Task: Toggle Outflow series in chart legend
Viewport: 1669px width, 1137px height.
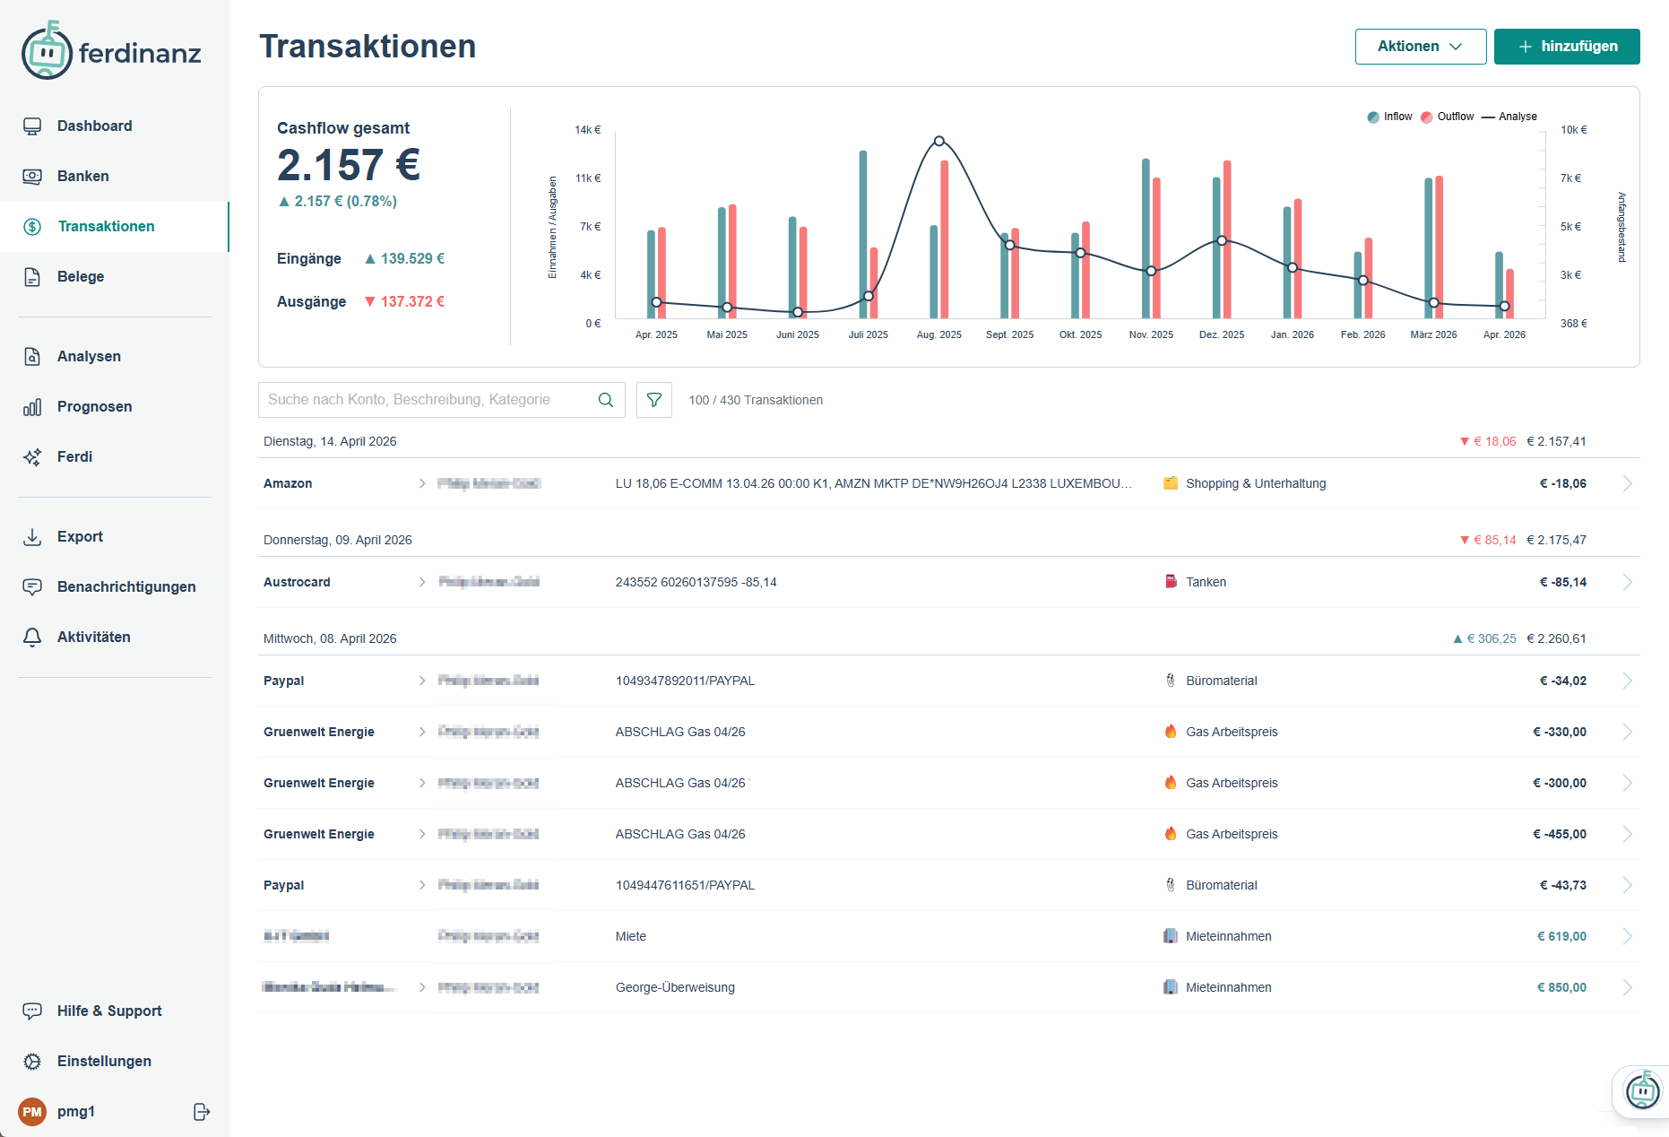Action: [x=1447, y=117]
